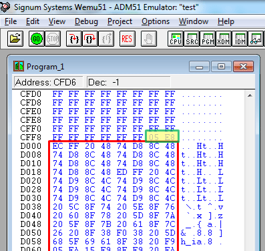Select byte 68 in row D058
Viewport: 265px width, 251px height.
(x=57, y=242)
